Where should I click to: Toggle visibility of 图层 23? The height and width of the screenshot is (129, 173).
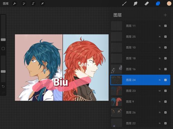pos(165,91)
